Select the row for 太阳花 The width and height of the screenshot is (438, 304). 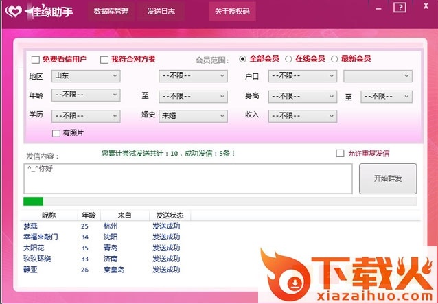click(220, 248)
